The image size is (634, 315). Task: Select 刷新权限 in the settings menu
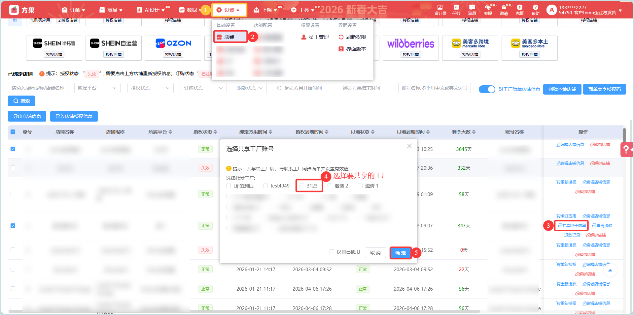(352, 37)
